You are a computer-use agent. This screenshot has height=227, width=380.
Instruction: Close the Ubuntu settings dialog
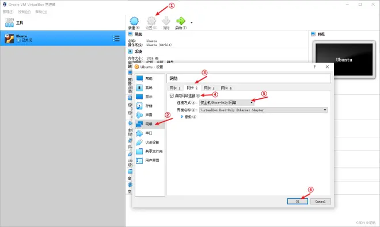click(x=327, y=67)
